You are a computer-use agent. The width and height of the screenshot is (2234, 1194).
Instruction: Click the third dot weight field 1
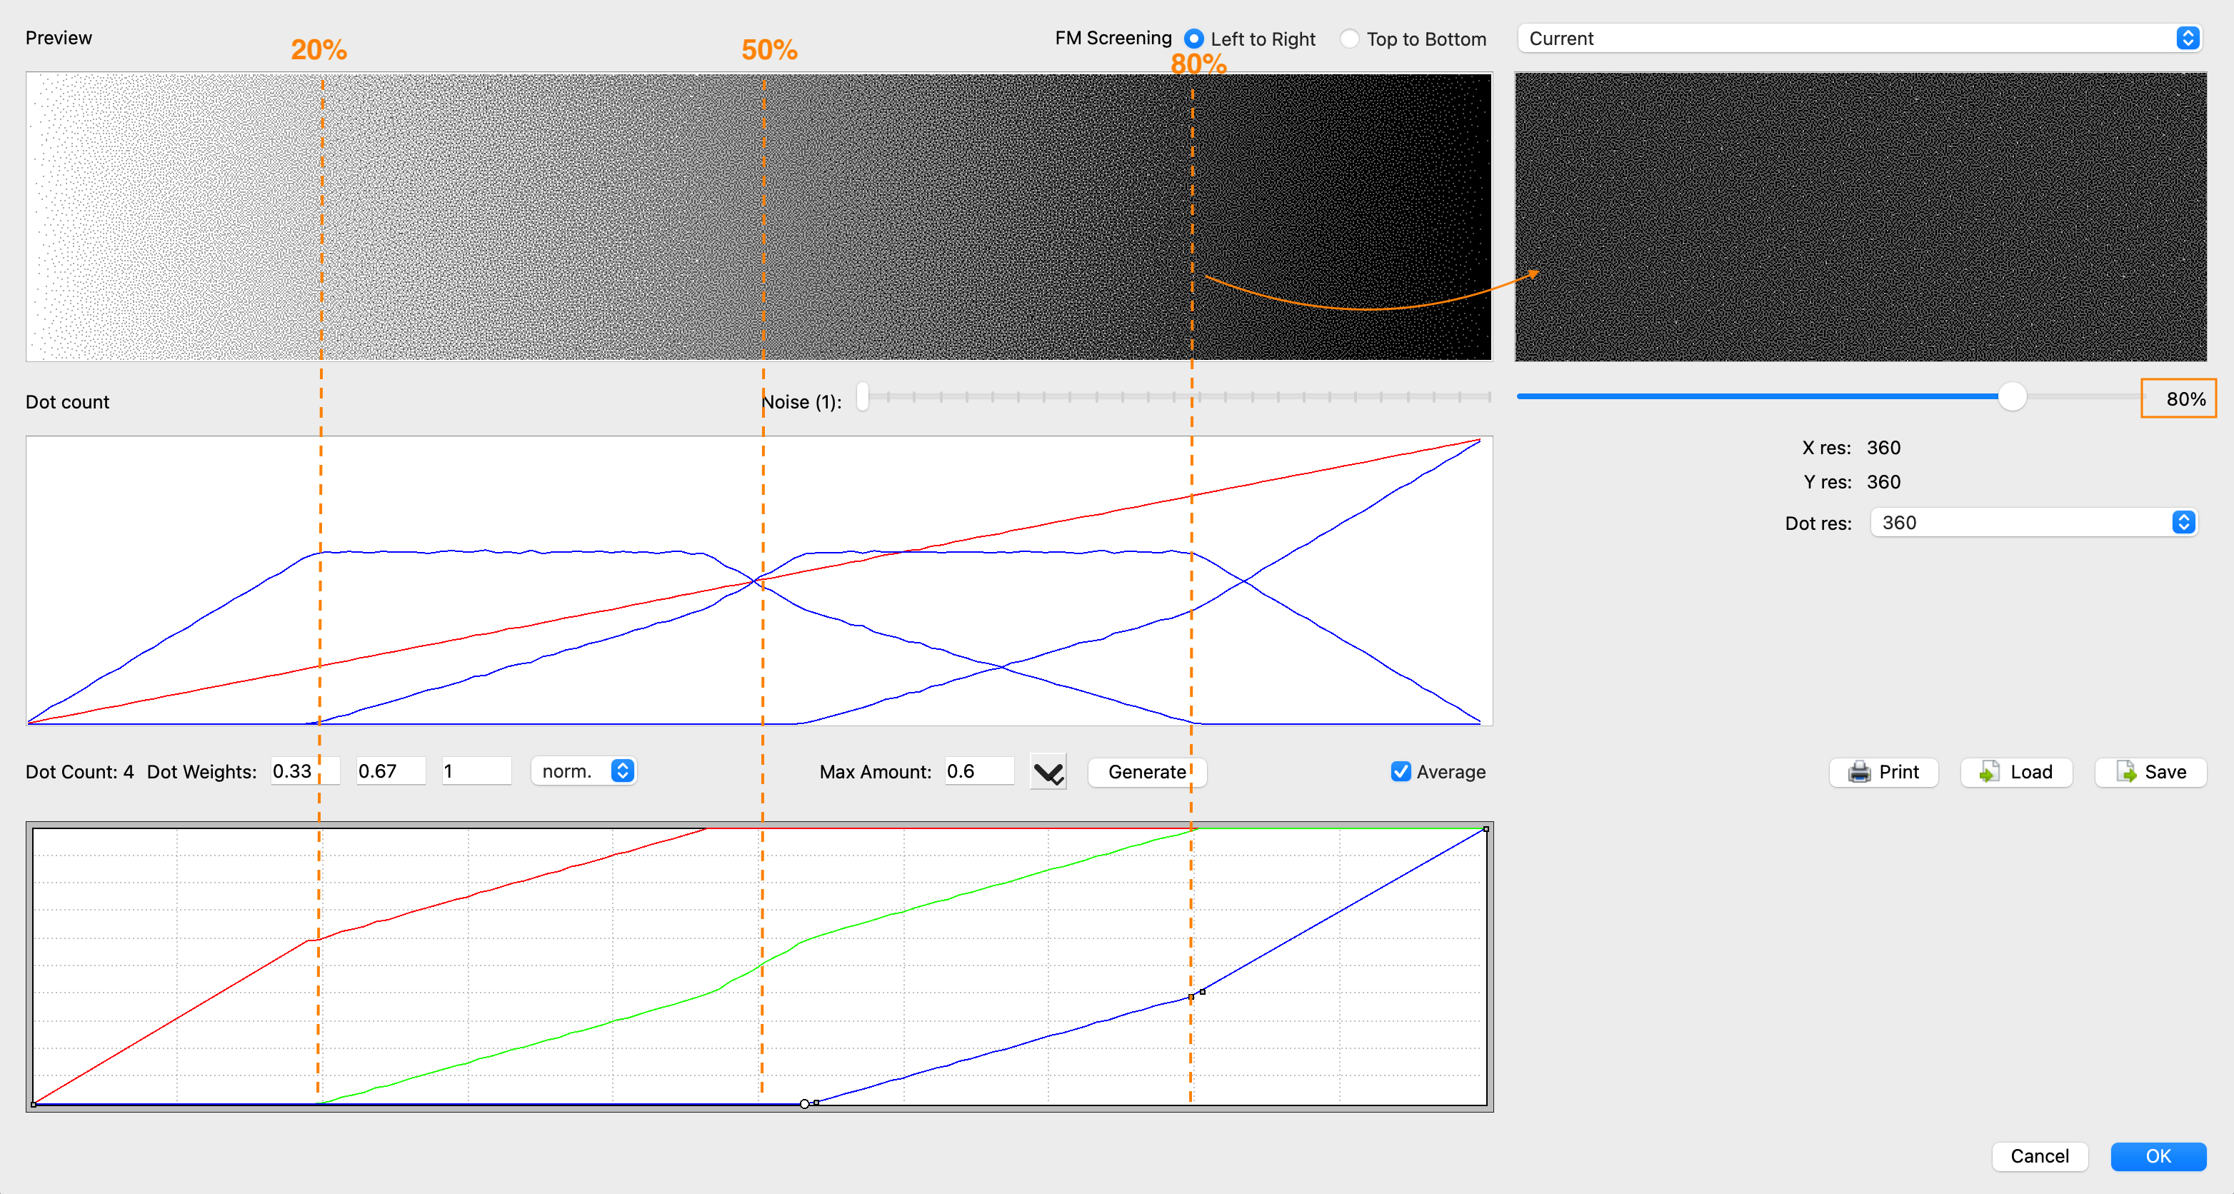point(476,771)
